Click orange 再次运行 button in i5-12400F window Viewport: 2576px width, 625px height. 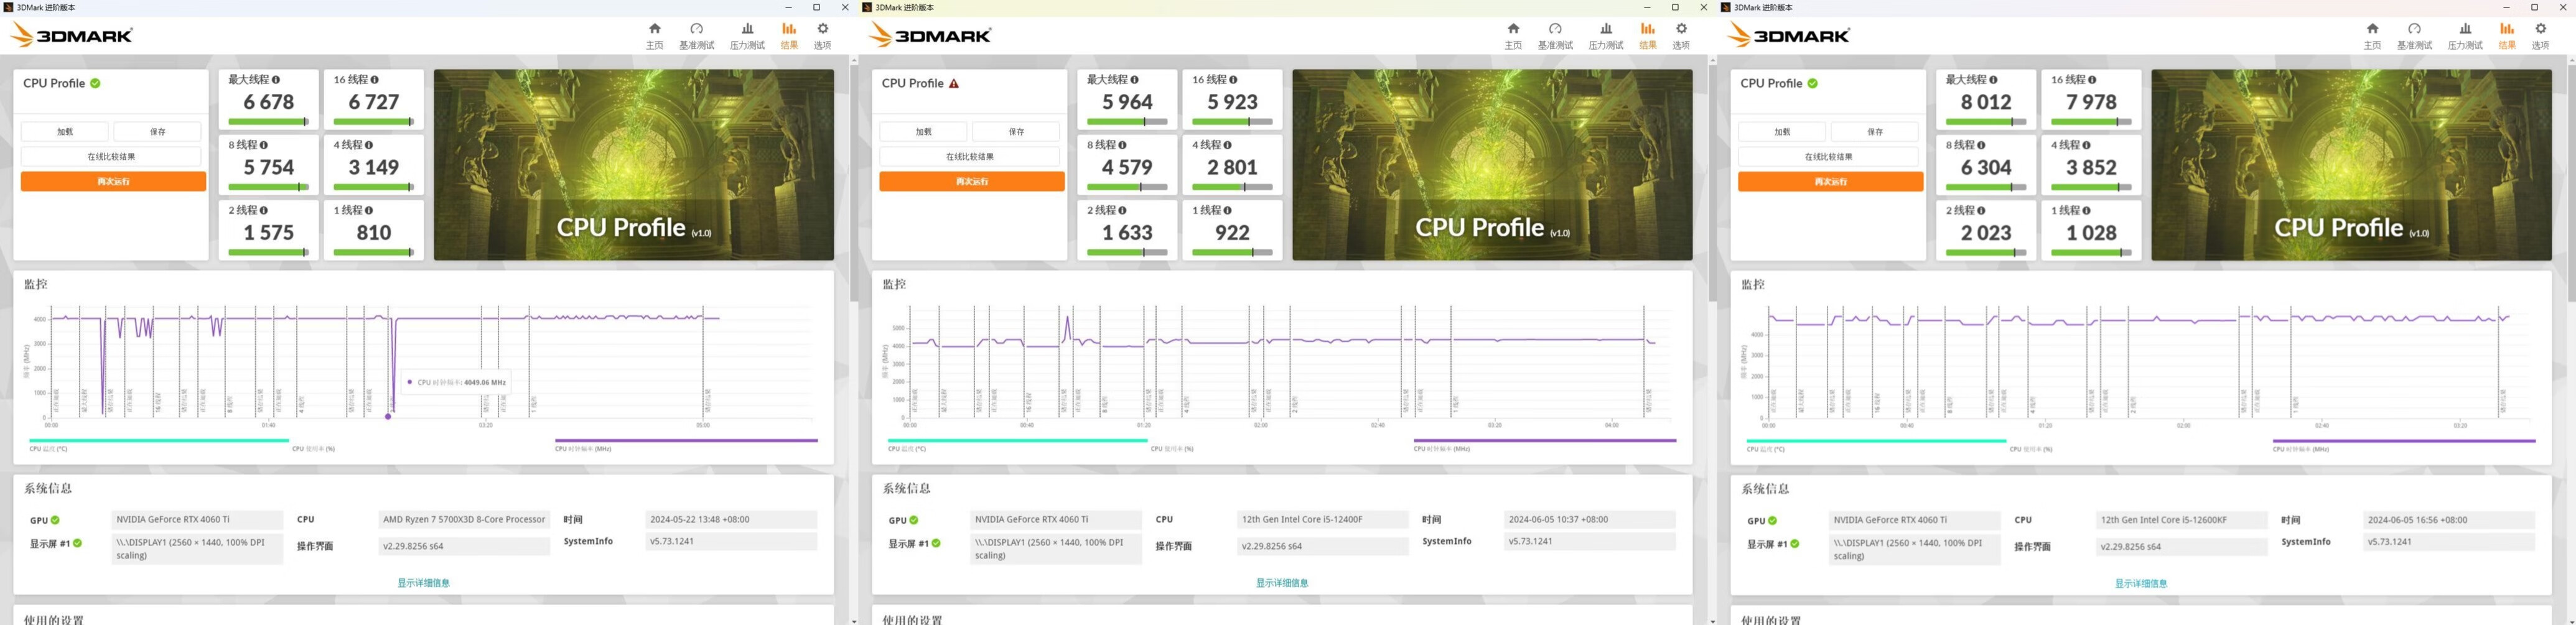[x=972, y=181]
